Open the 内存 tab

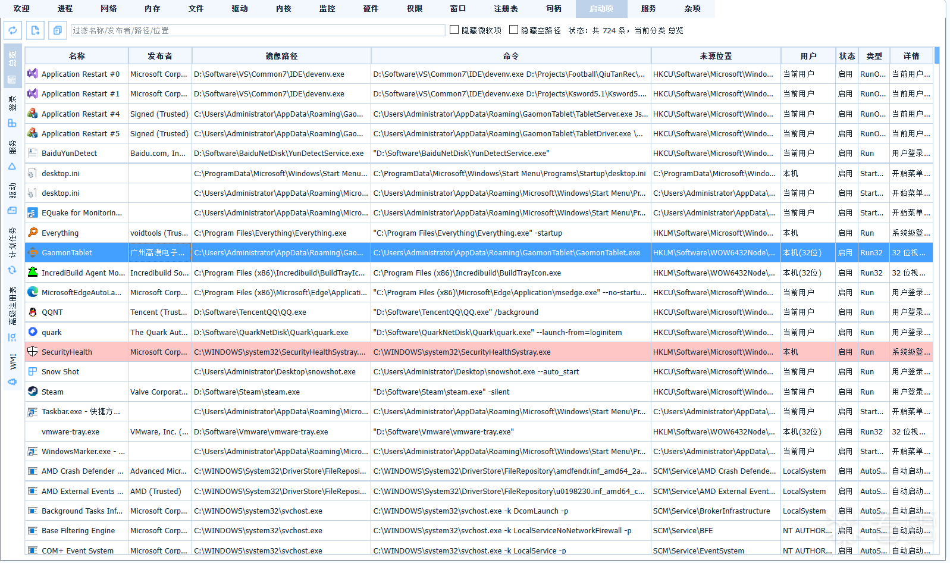tap(152, 8)
